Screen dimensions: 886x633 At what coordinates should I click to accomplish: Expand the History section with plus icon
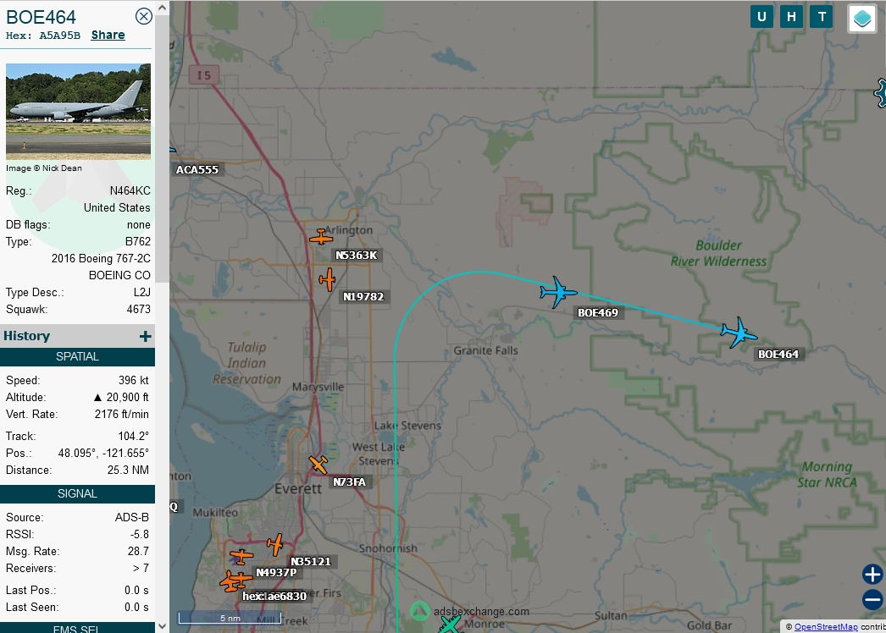pyautogui.click(x=145, y=337)
